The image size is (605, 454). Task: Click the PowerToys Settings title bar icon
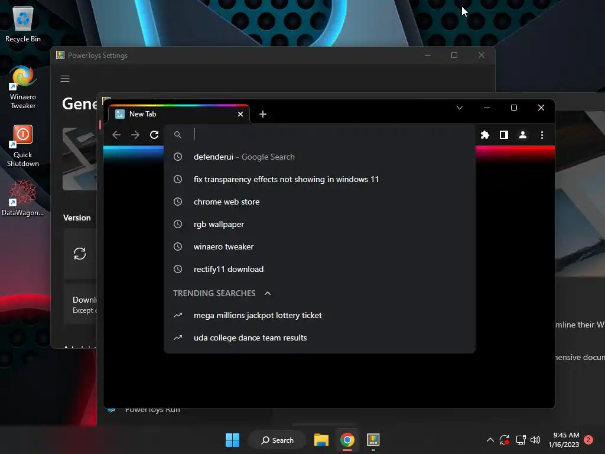click(60, 55)
